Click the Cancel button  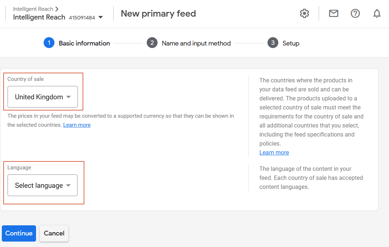[x=54, y=233]
